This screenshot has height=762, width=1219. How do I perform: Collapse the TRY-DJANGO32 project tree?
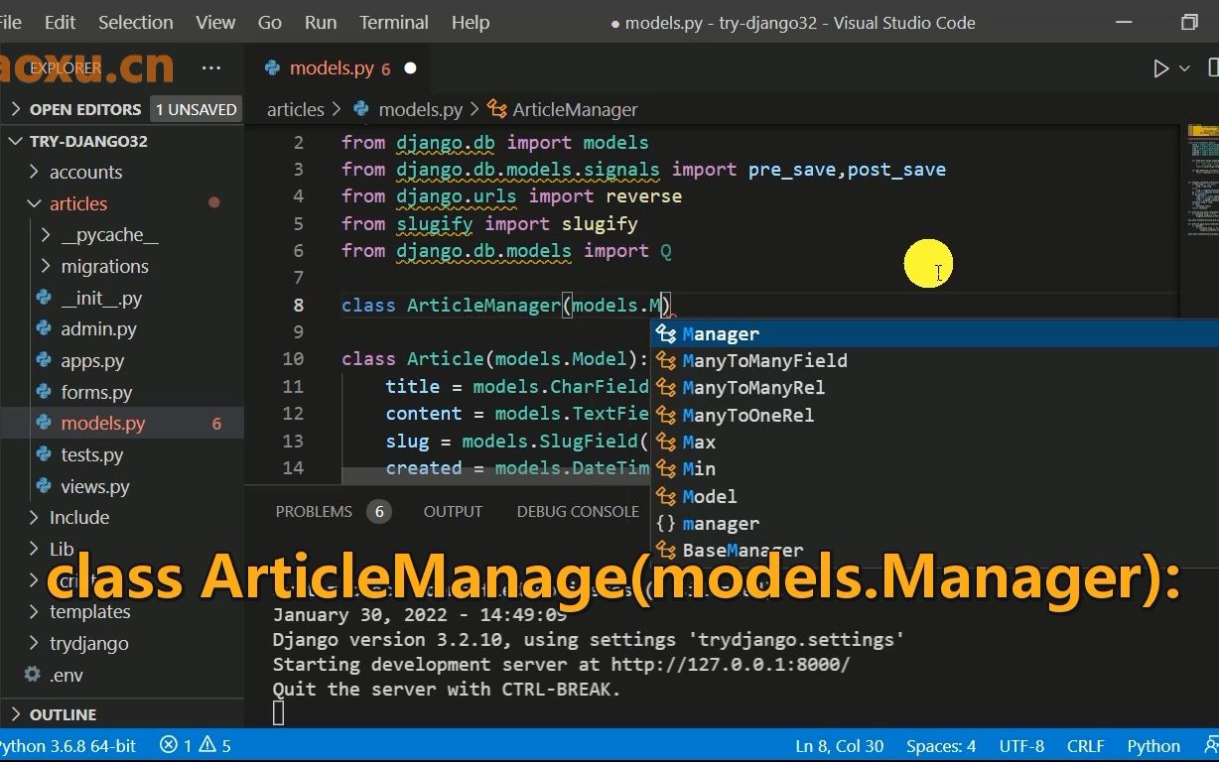[x=17, y=140]
